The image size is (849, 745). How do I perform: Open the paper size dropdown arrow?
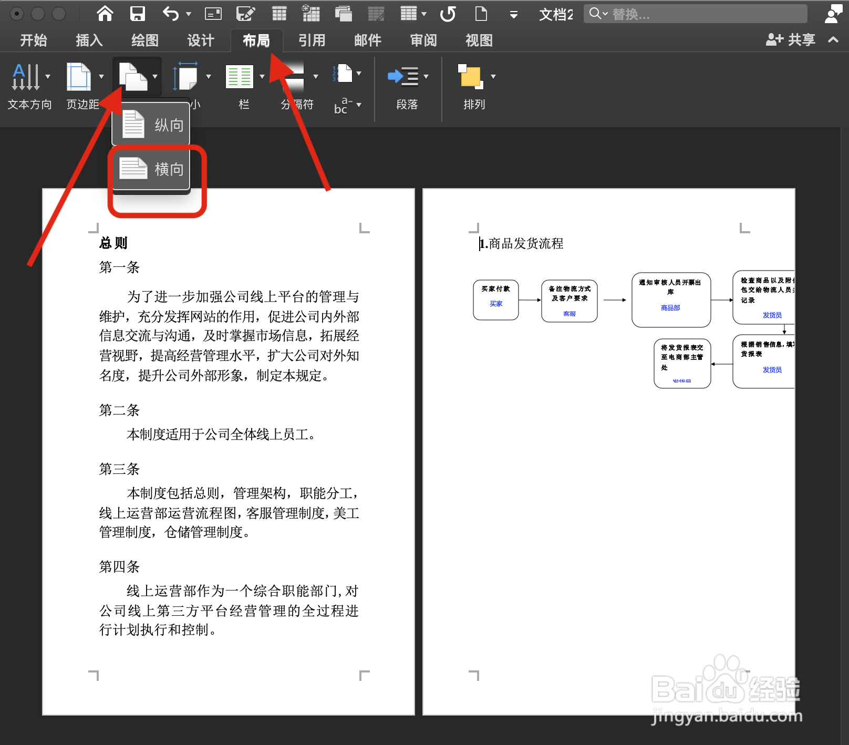coord(209,77)
